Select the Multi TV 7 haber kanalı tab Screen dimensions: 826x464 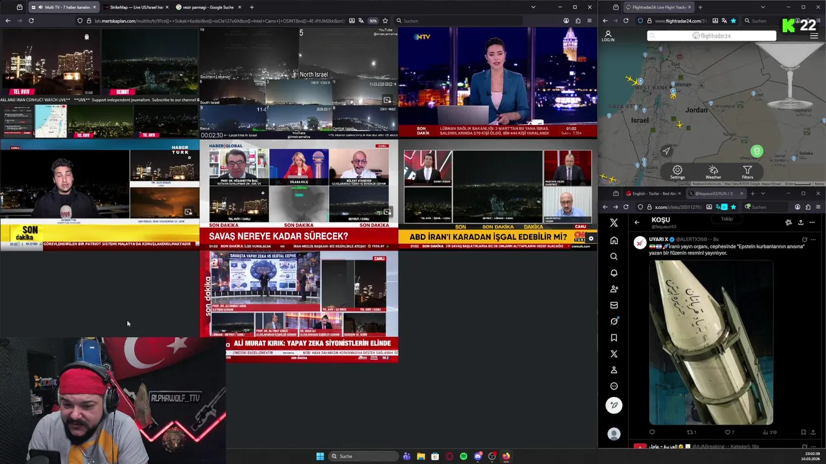[63, 7]
